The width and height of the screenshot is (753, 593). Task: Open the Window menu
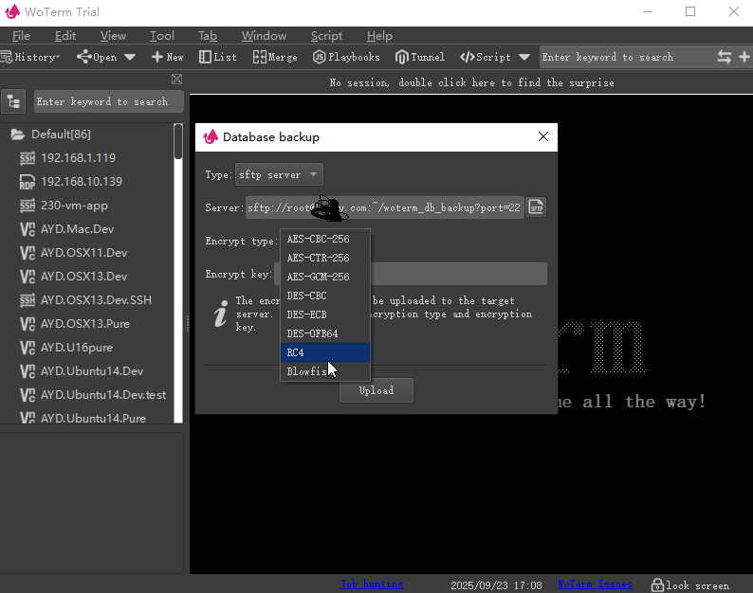point(264,36)
